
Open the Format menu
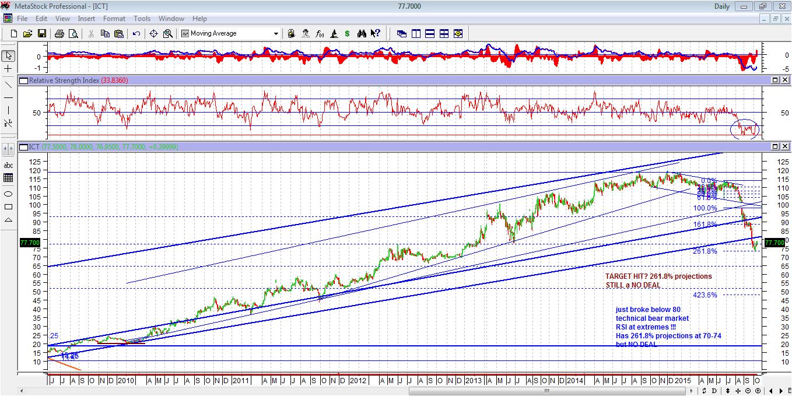click(x=114, y=18)
